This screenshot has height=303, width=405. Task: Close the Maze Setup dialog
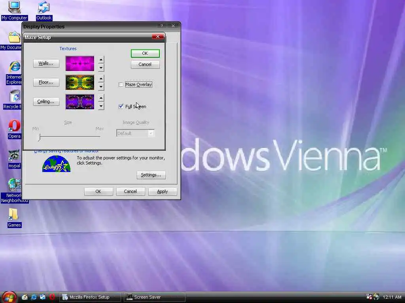[x=158, y=37]
